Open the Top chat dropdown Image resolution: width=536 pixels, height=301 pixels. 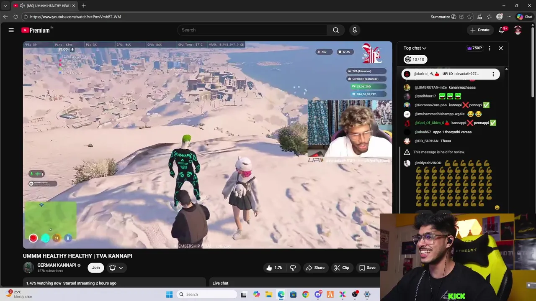pyautogui.click(x=415, y=48)
